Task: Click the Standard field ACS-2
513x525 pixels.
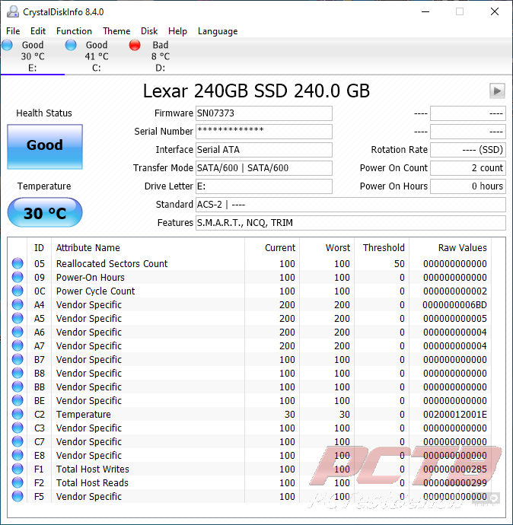Action: [351, 204]
